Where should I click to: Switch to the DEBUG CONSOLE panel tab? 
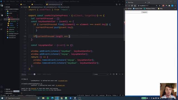click(47, 74)
